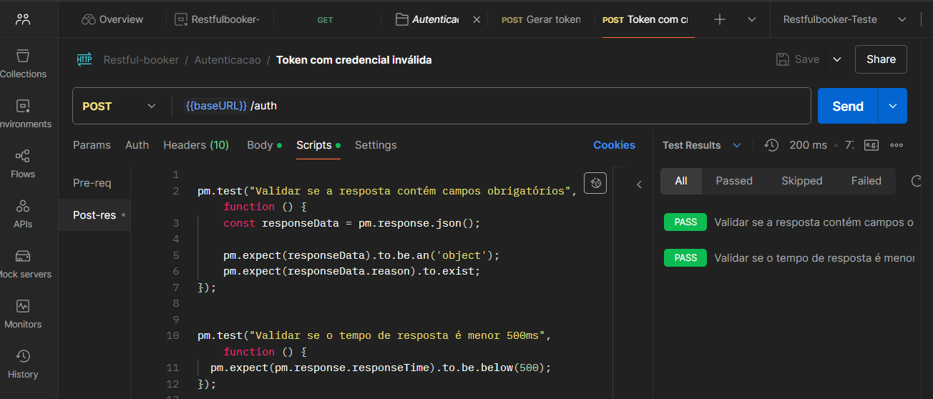Switch to the Headers tab

[x=195, y=145]
